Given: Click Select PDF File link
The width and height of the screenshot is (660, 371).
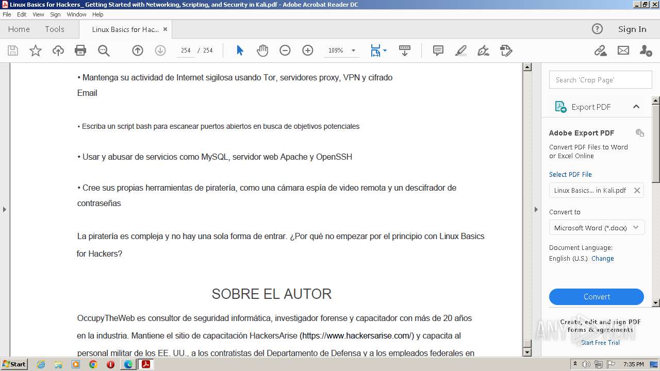Looking at the screenshot, I should [x=570, y=174].
